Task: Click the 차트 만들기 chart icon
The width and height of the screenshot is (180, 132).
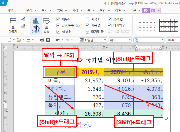Action: [36, 25]
